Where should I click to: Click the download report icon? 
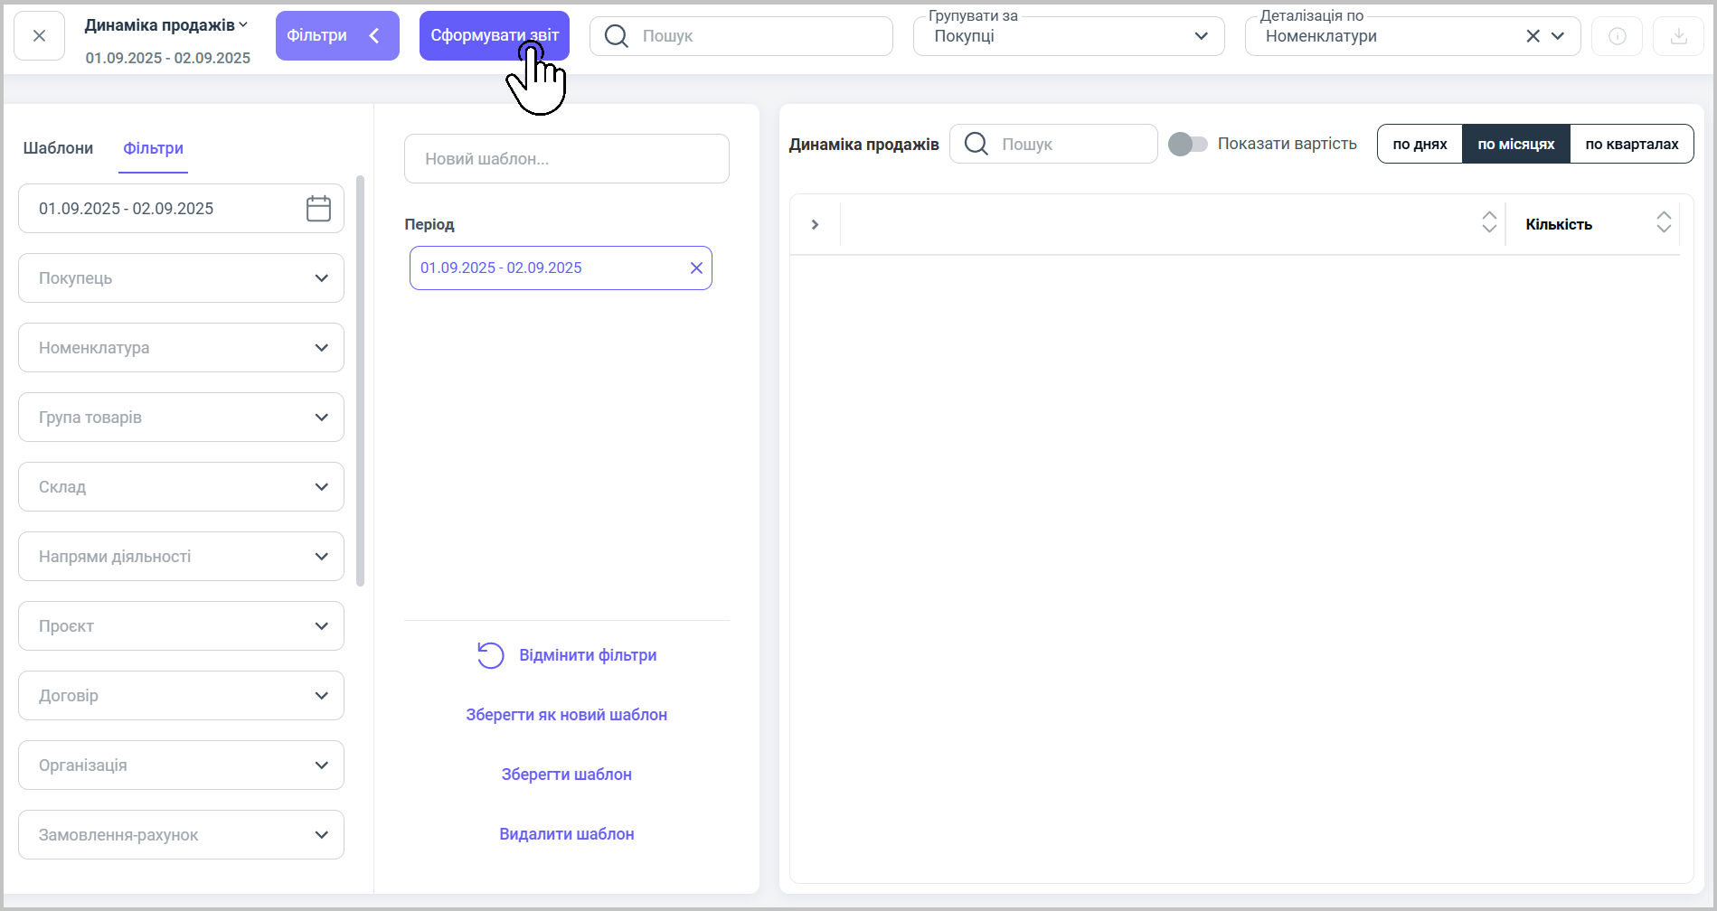pos(1678,36)
